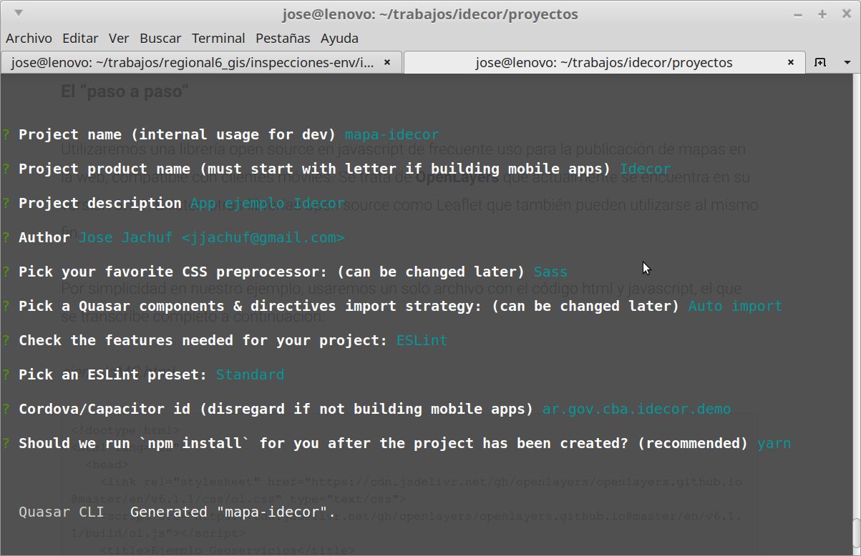861x556 pixels.
Task: Click the yarn install answer
Action: 774,443
